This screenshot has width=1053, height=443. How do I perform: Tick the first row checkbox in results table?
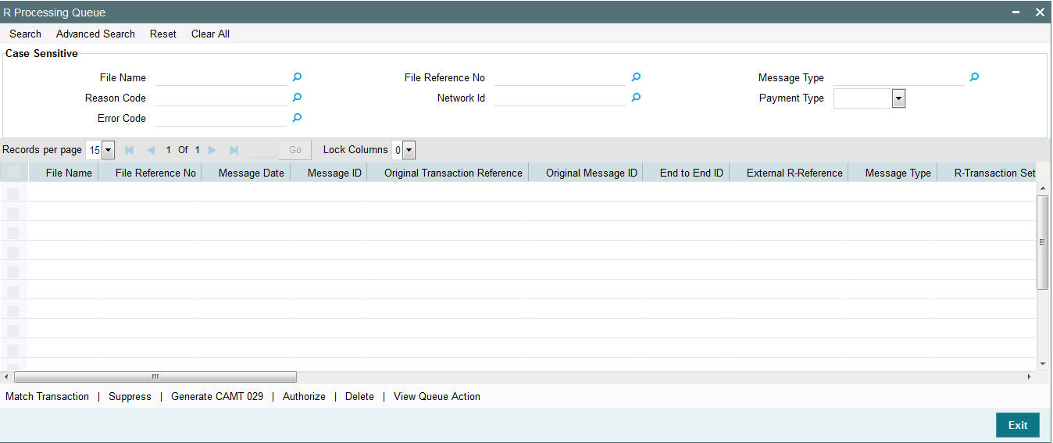coord(13,193)
